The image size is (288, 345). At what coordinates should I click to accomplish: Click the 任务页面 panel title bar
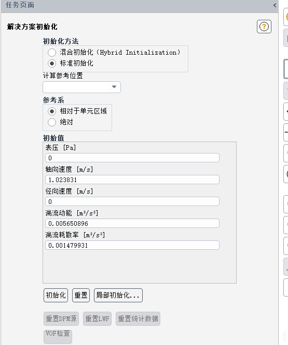[x=140, y=5]
